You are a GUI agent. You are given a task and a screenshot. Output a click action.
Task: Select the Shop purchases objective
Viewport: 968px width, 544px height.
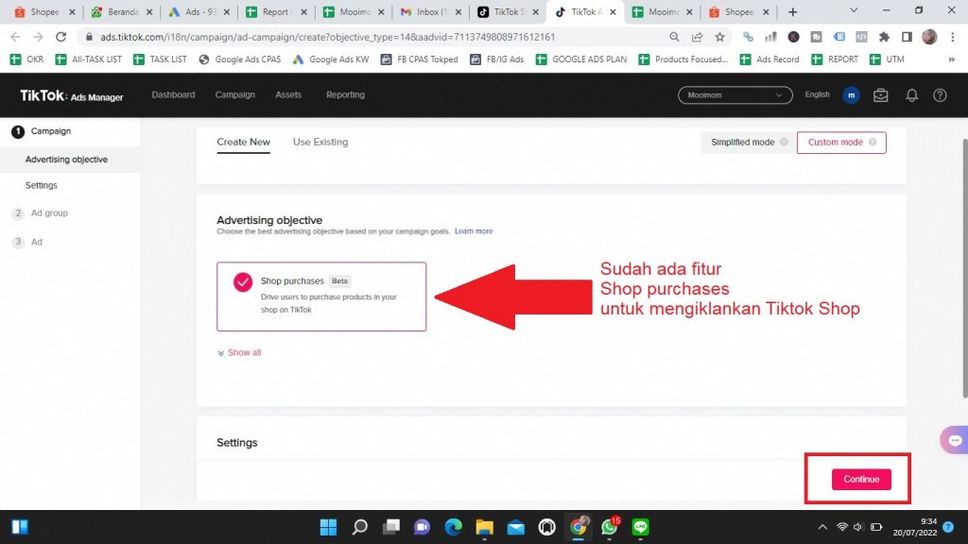[x=321, y=296]
